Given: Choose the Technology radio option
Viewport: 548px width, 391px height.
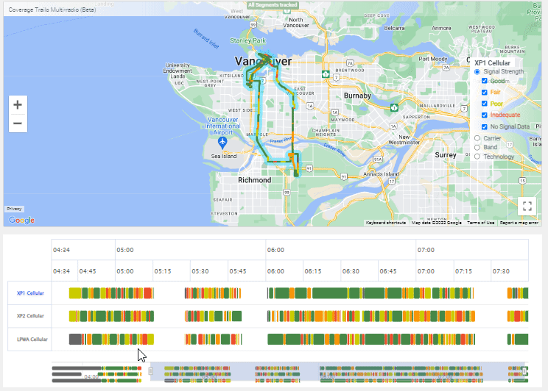Looking at the screenshot, I should click(478, 157).
